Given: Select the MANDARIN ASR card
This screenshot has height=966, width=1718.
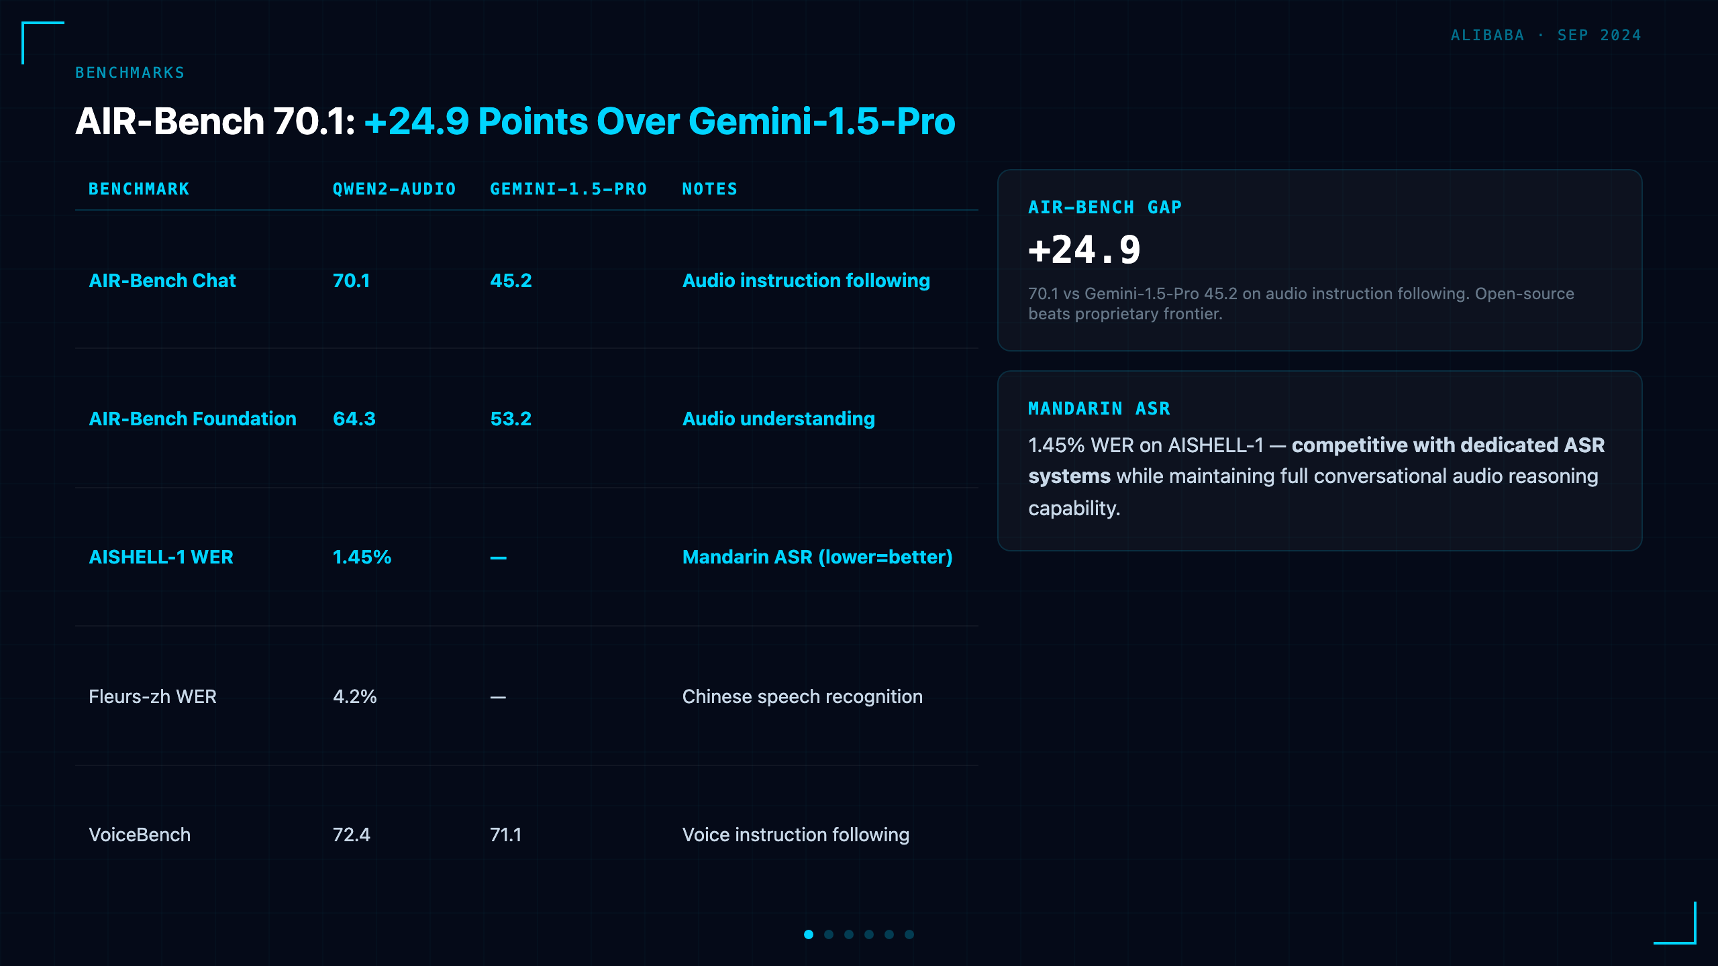Looking at the screenshot, I should pos(1319,461).
